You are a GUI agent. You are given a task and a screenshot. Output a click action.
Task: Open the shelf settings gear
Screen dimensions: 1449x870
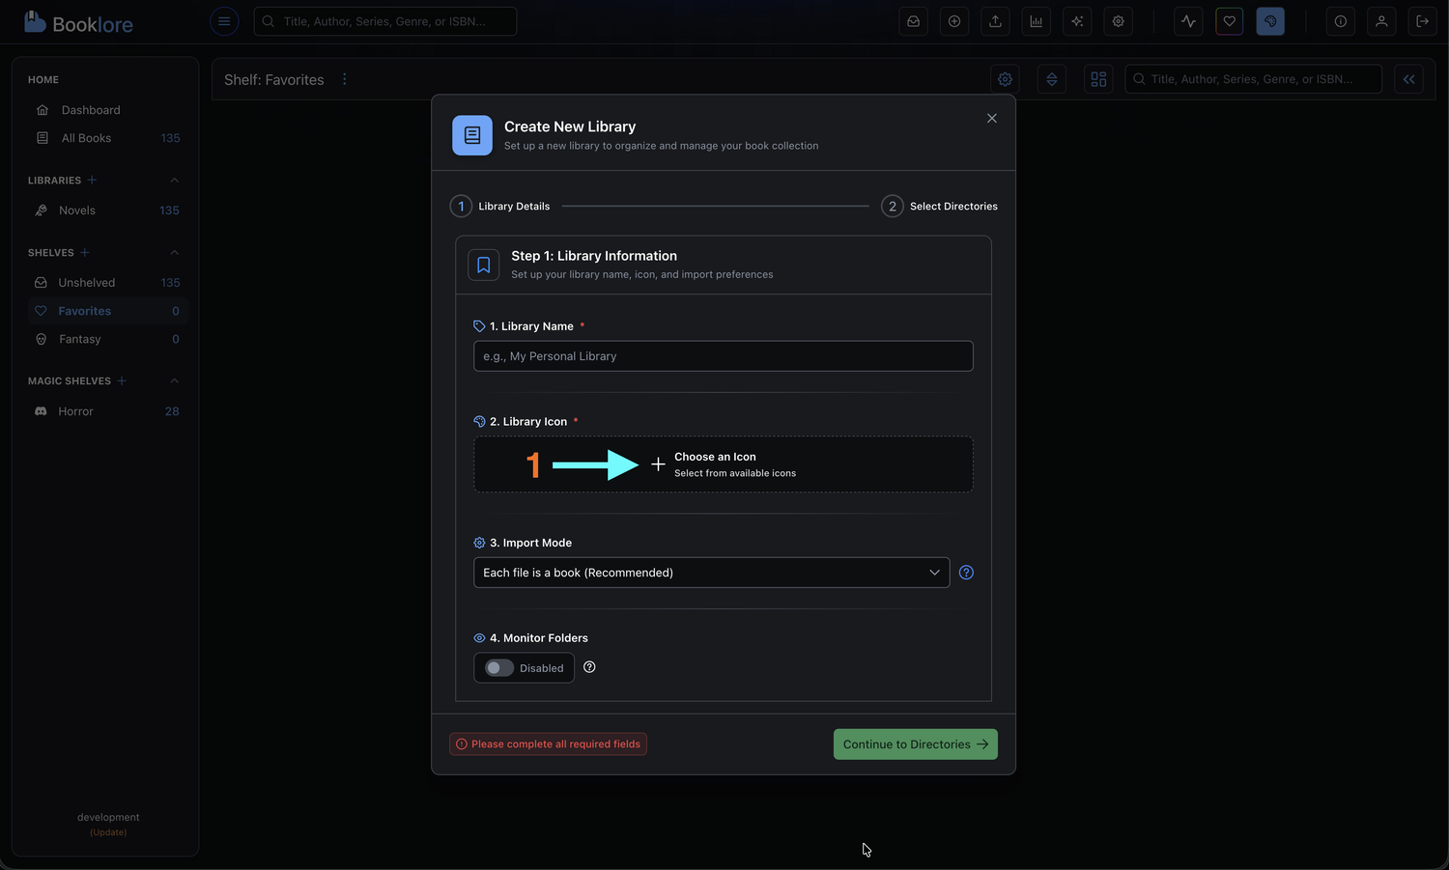click(1005, 79)
